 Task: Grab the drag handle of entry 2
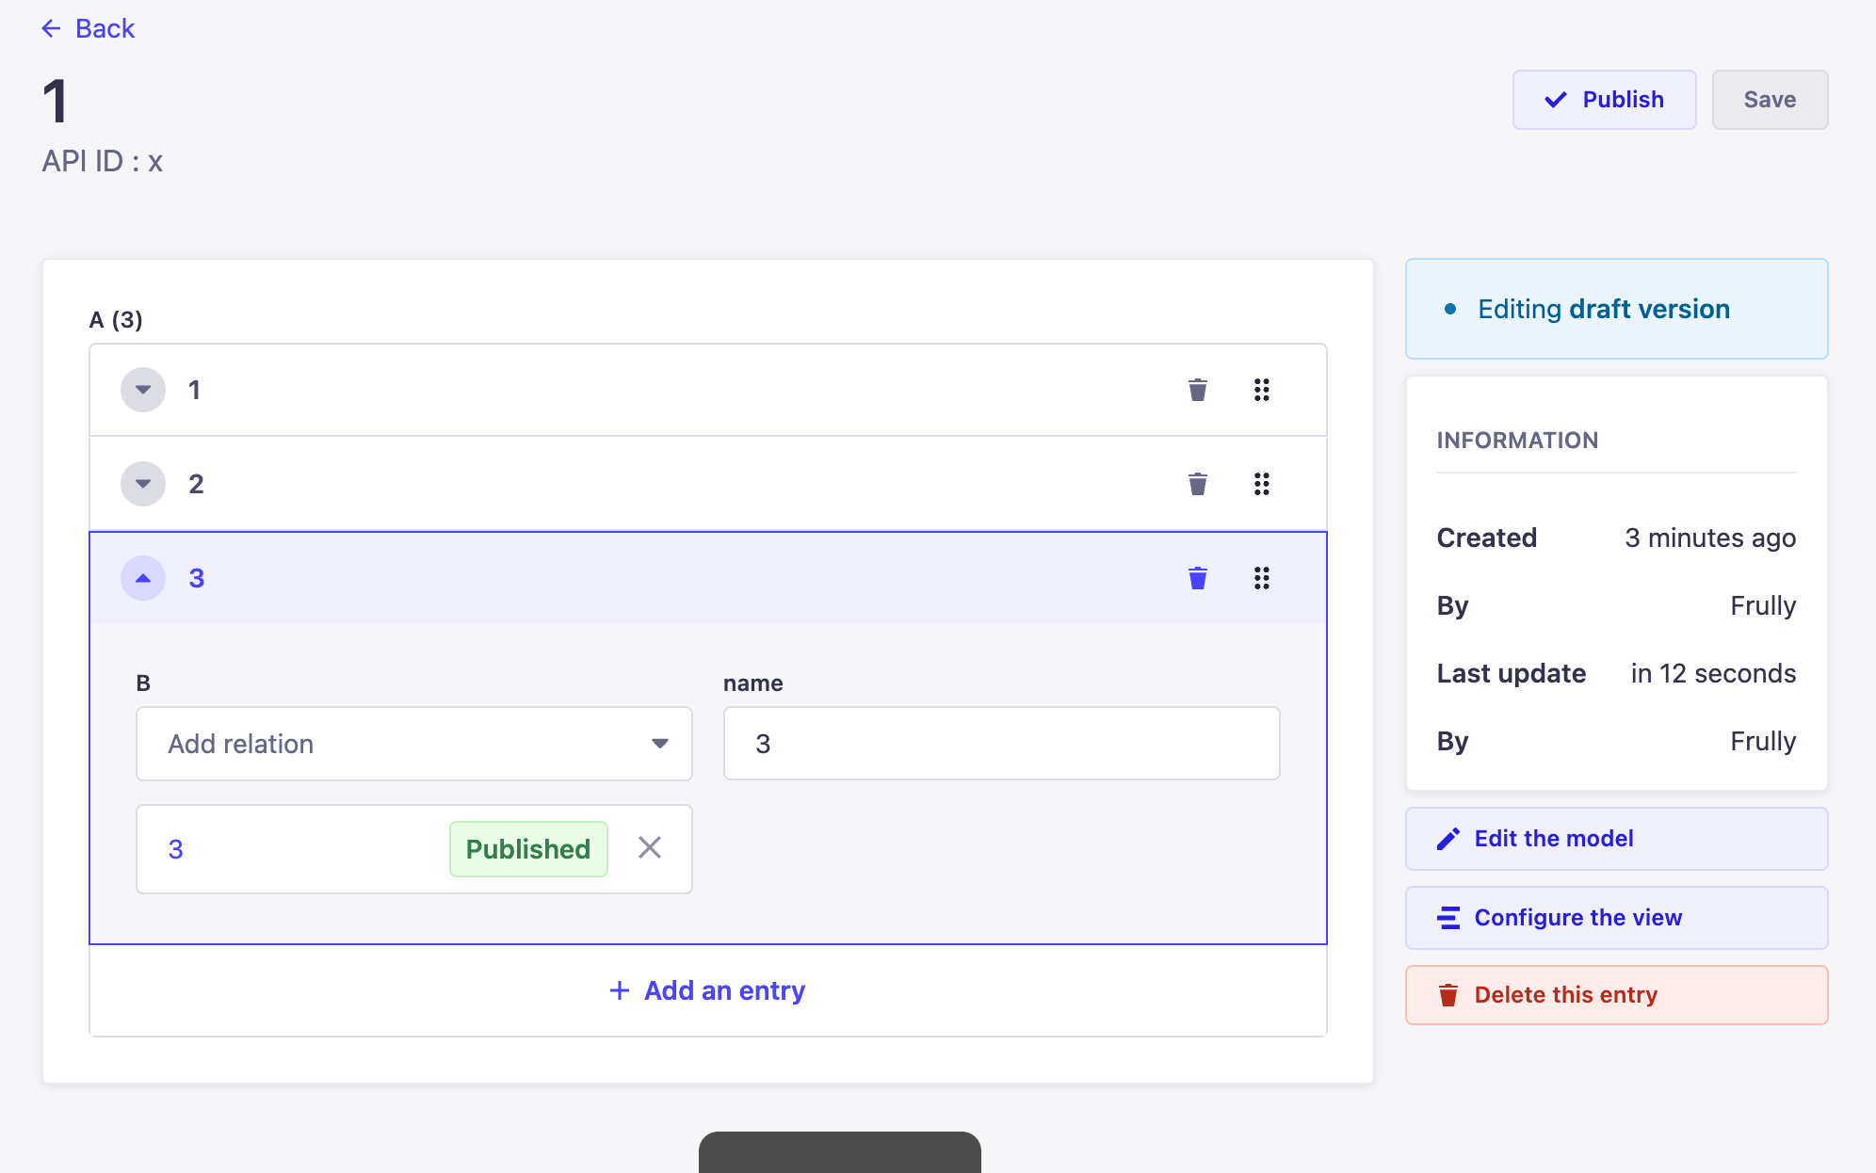(x=1261, y=484)
